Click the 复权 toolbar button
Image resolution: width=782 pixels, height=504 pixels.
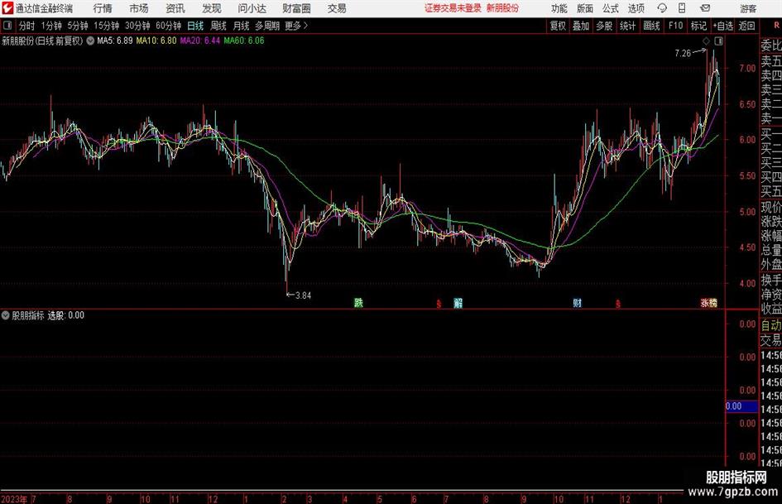(x=558, y=26)
